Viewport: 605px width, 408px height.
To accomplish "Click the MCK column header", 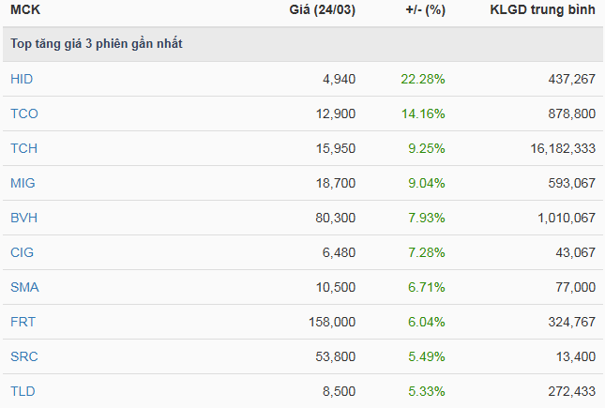I will point(25,11).
